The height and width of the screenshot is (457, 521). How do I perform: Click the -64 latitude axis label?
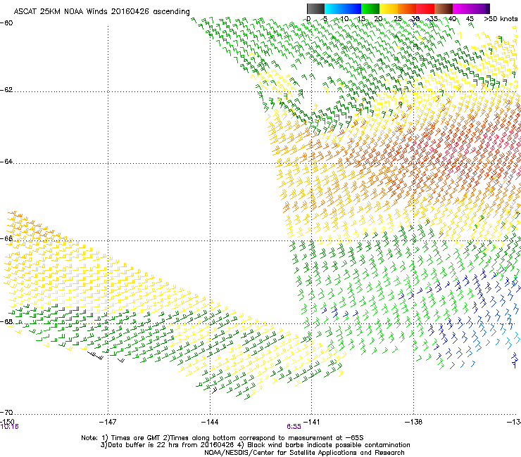(6, 162)
